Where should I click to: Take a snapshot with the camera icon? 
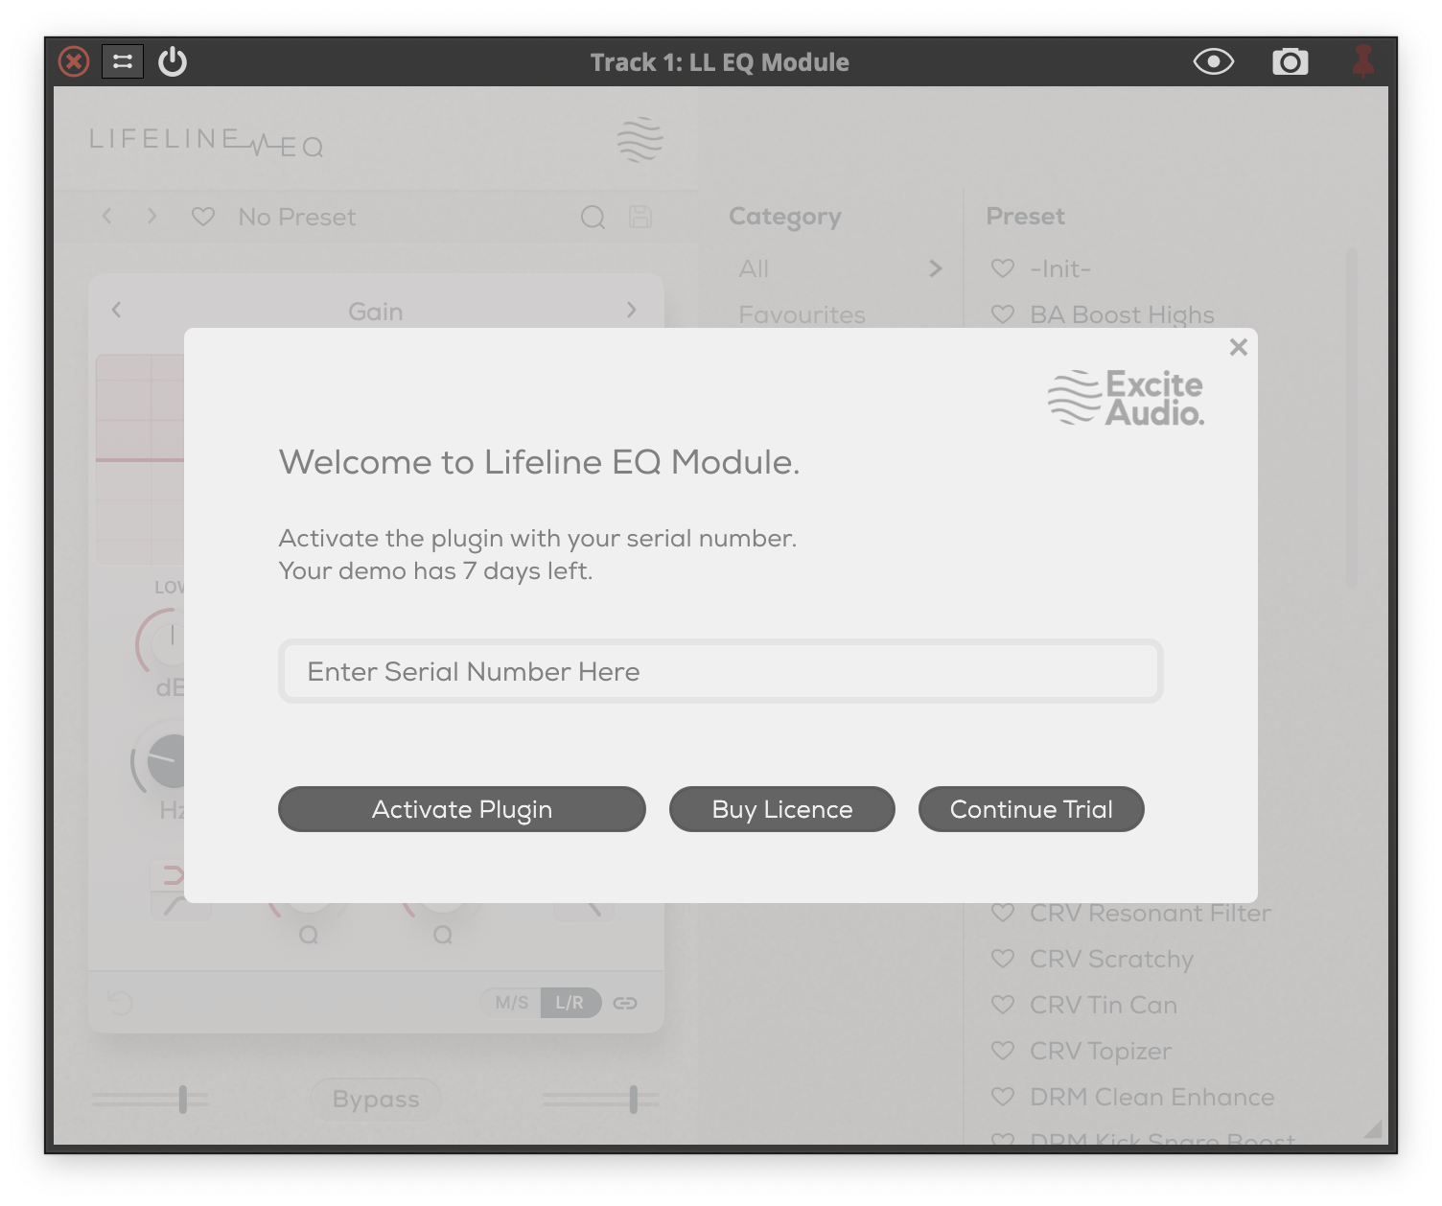point(1291,62)
